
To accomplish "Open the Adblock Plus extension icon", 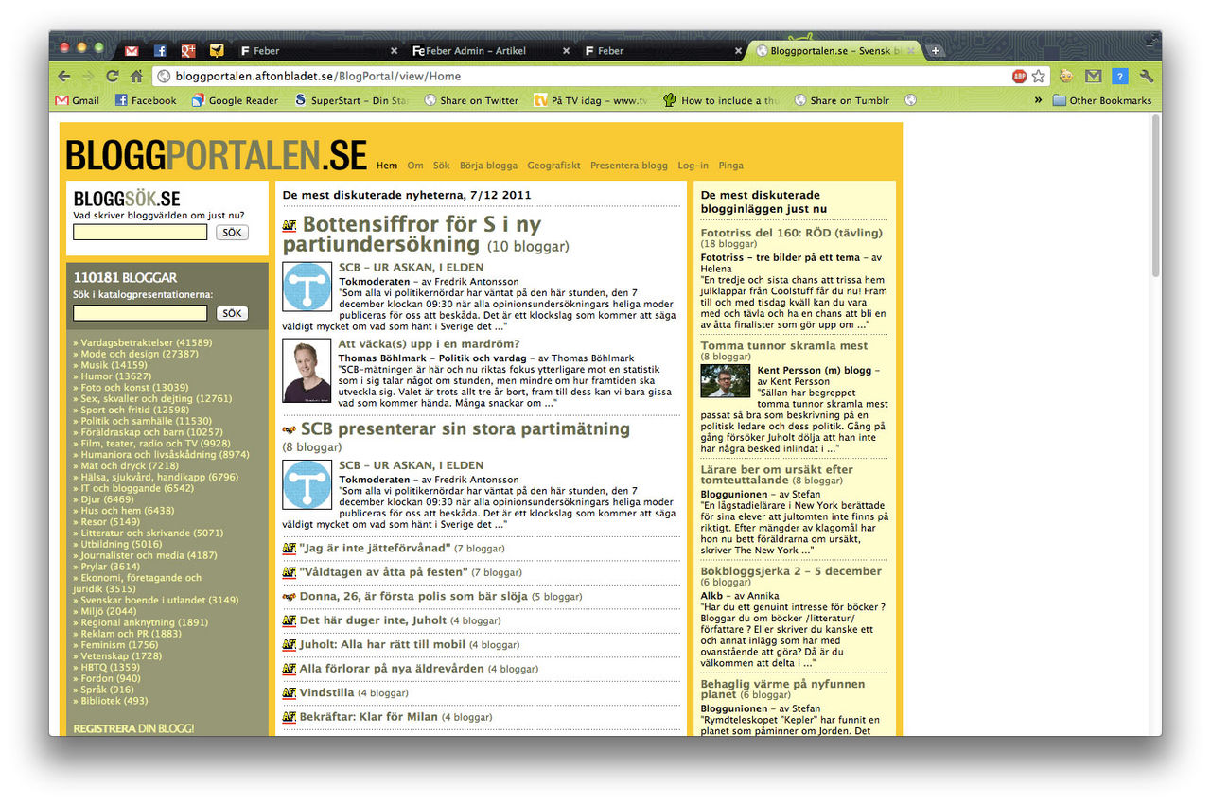I will (x=1020, y=76).
